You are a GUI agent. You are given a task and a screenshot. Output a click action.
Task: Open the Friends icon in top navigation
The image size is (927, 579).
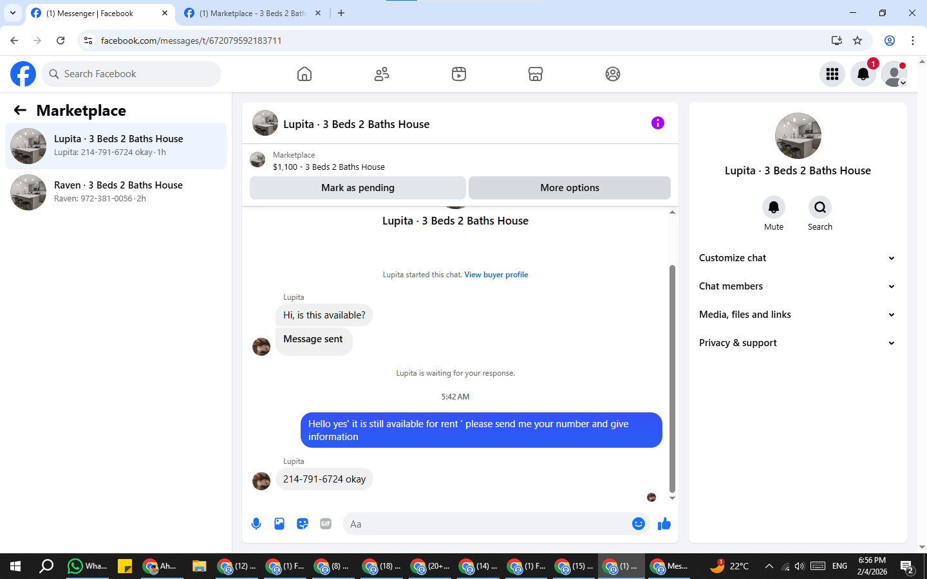click(382, 74)
